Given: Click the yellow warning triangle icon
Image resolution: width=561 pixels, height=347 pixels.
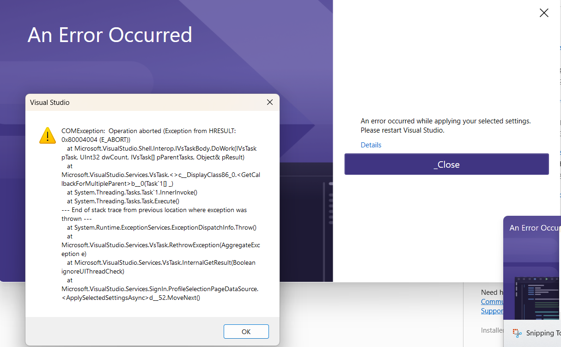Looking at the screenshot, I should pos(48,135).
